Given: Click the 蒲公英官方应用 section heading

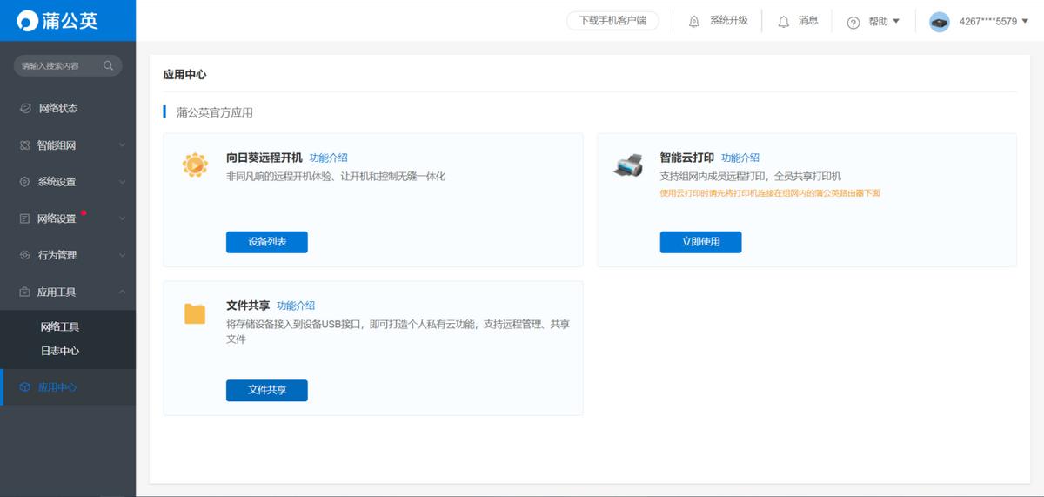Looking at the screenshot, I should (x=215, y=112).
